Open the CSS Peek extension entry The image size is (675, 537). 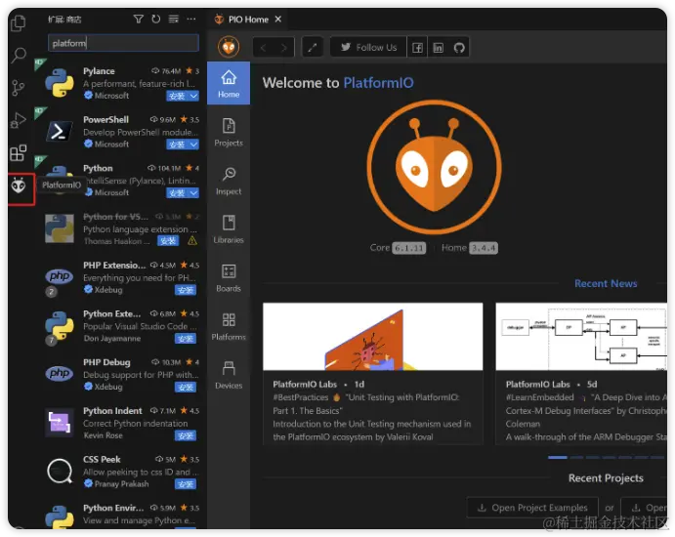point(121,472)
